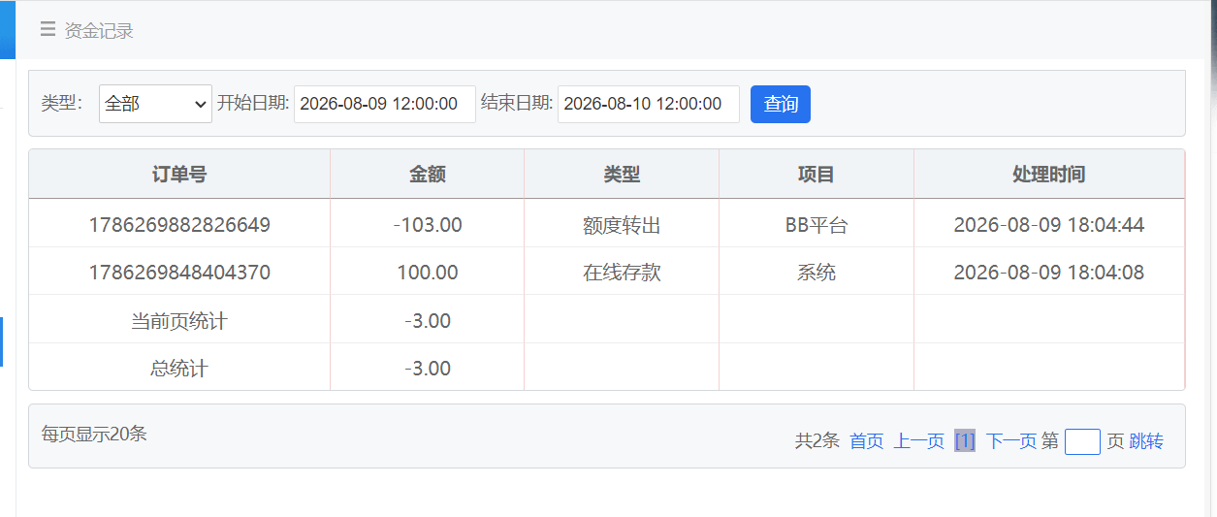The height and width of the screenshot is (517, 1217).
Task: Click the 查询 search button
Action: (781, 104)
